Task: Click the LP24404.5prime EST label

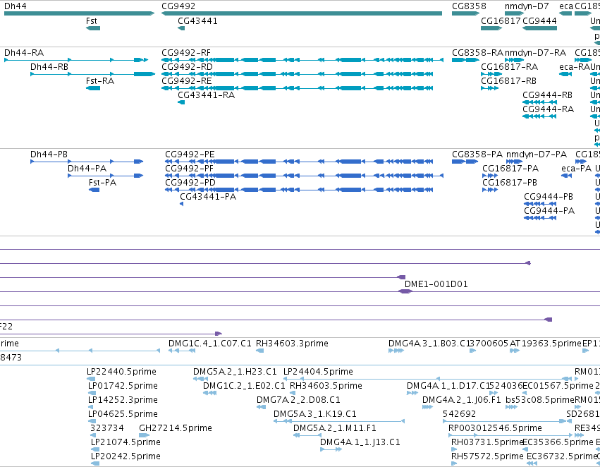Action: (x=319, y=372)
